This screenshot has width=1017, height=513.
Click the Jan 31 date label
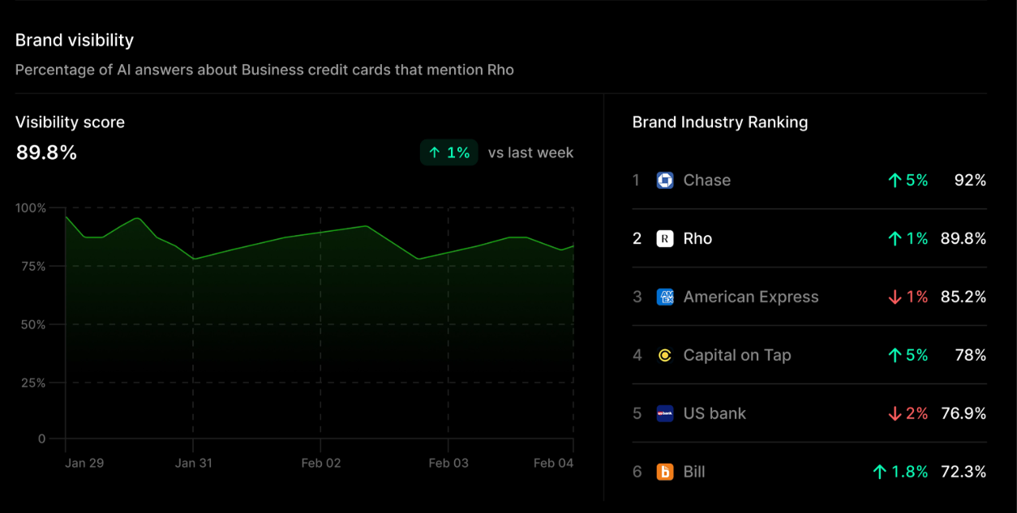[194, 464]
